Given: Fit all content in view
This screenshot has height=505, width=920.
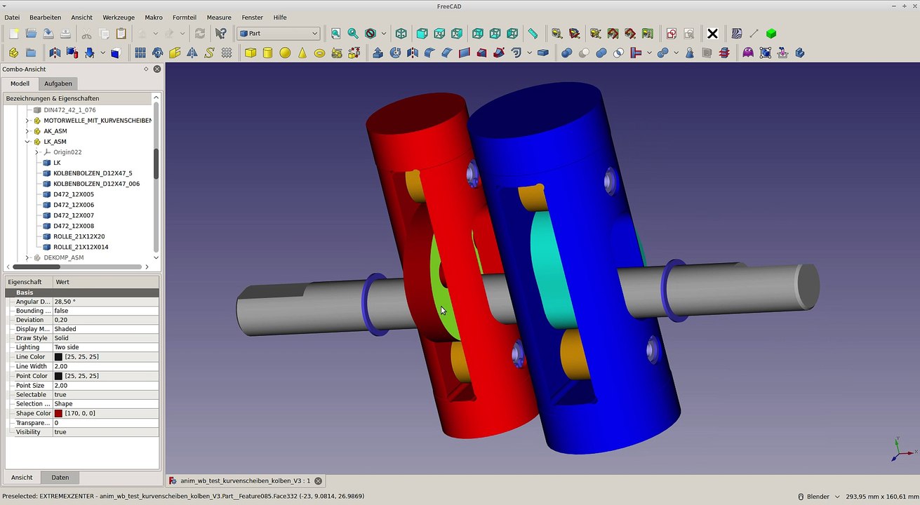Looking at the screenshot, I should pos(335,34).
